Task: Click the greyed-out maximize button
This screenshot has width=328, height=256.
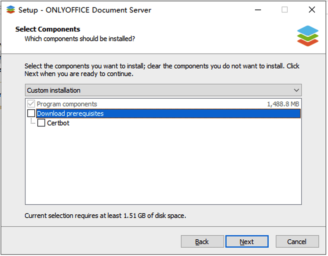Action: pos(285,10)
